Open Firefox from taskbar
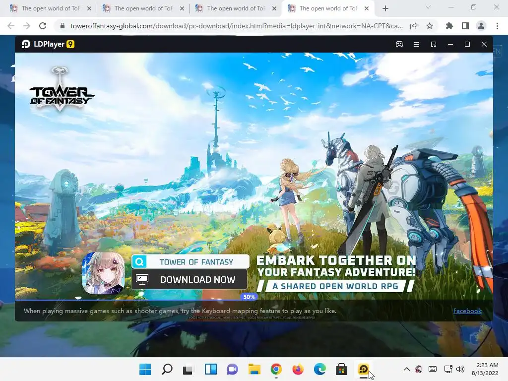Screen dimensions: 508x381 (298, 369)
